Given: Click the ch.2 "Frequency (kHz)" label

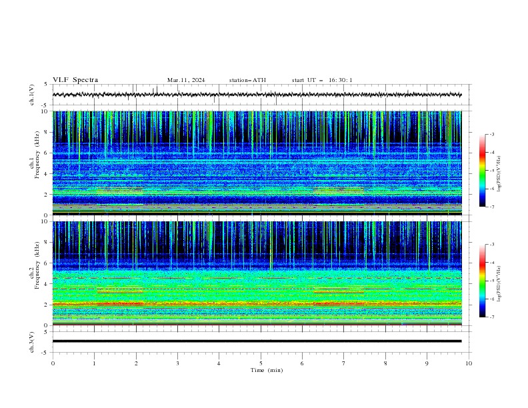Looking at the screenshot, I should (x=37, y=265).
